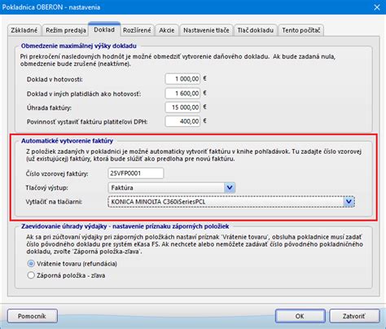Select the Doklad tab
Image resolution: width=386 pixels, height=329 pixels.
coord(104,29)
